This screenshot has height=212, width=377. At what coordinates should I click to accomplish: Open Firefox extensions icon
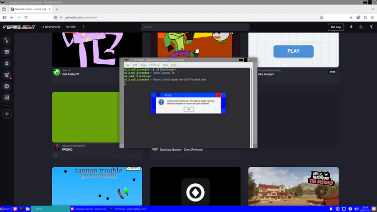[365, 18]
